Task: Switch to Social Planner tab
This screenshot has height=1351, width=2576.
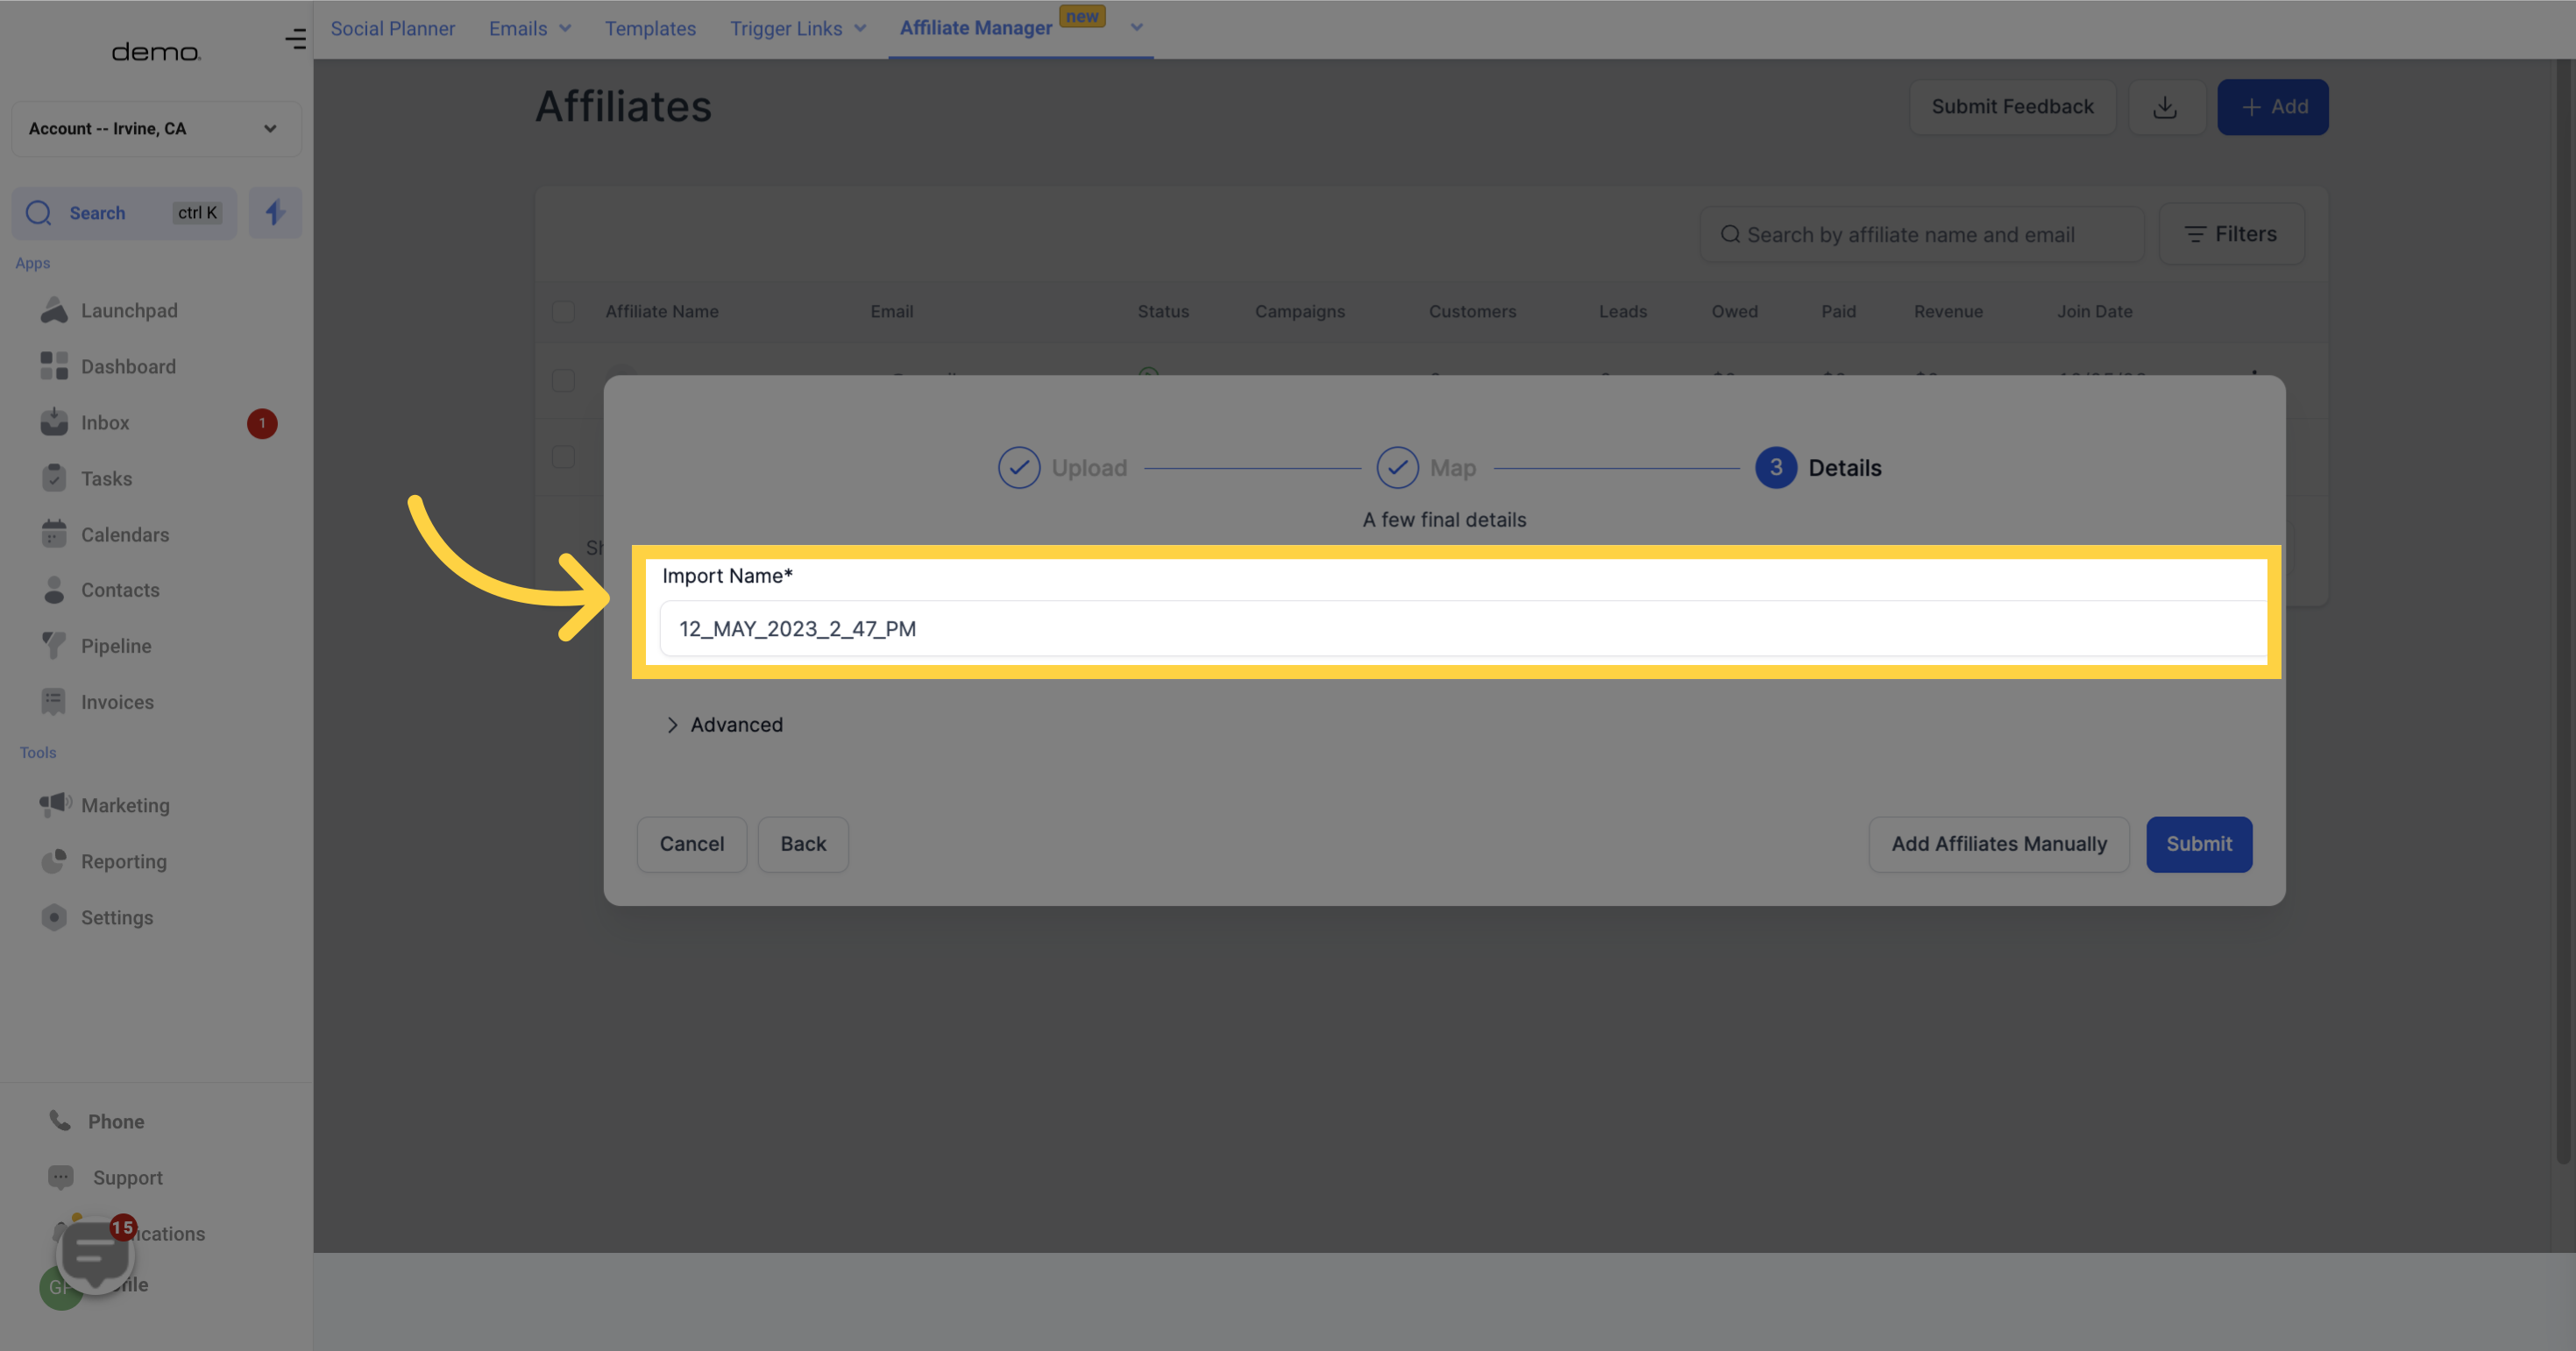Action: (x=393, y=29)
